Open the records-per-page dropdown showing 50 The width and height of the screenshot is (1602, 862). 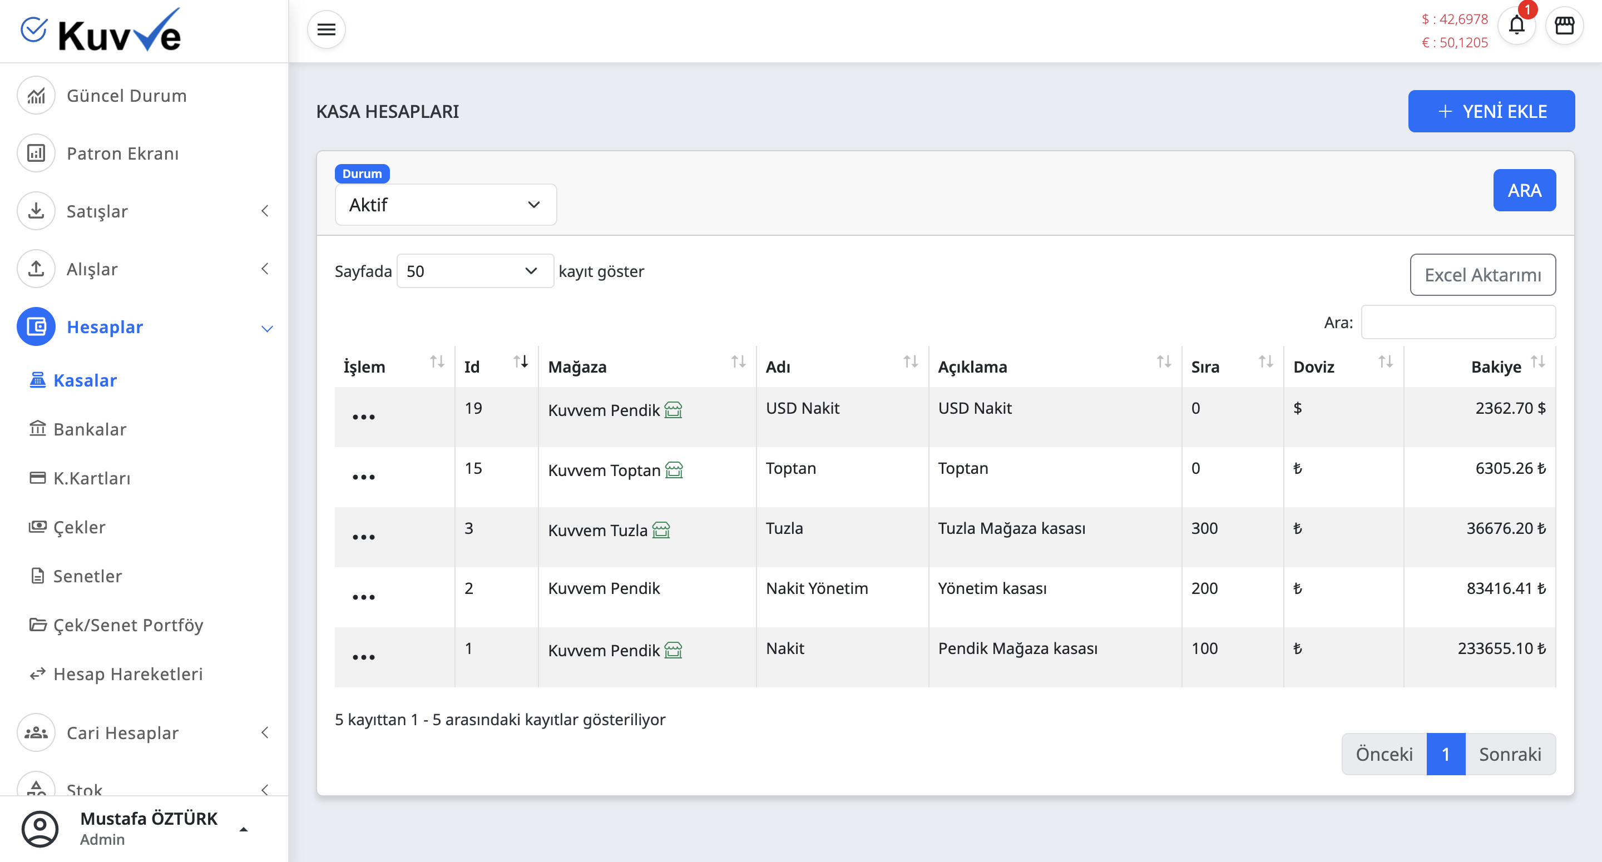pyautogui.click(x=474, y=271)
